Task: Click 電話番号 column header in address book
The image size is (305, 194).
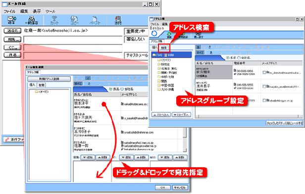Action: 247,63
